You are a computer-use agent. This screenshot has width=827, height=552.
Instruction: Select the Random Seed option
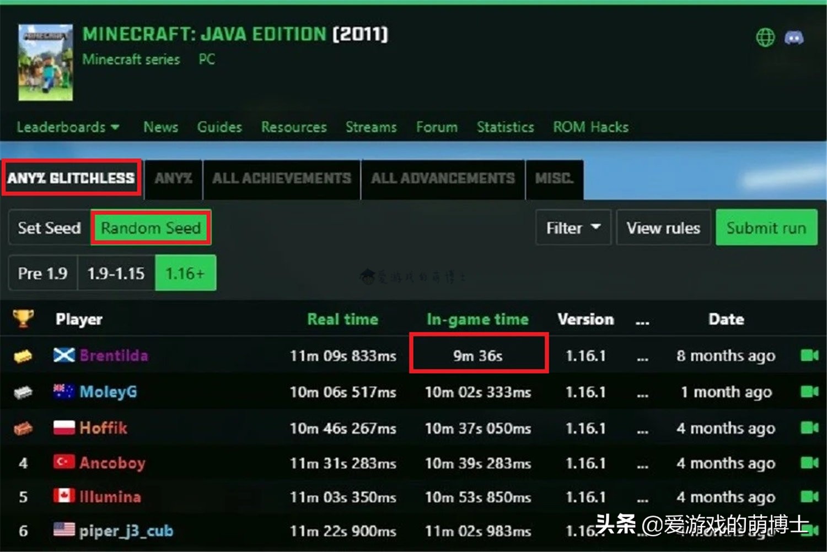151,228
